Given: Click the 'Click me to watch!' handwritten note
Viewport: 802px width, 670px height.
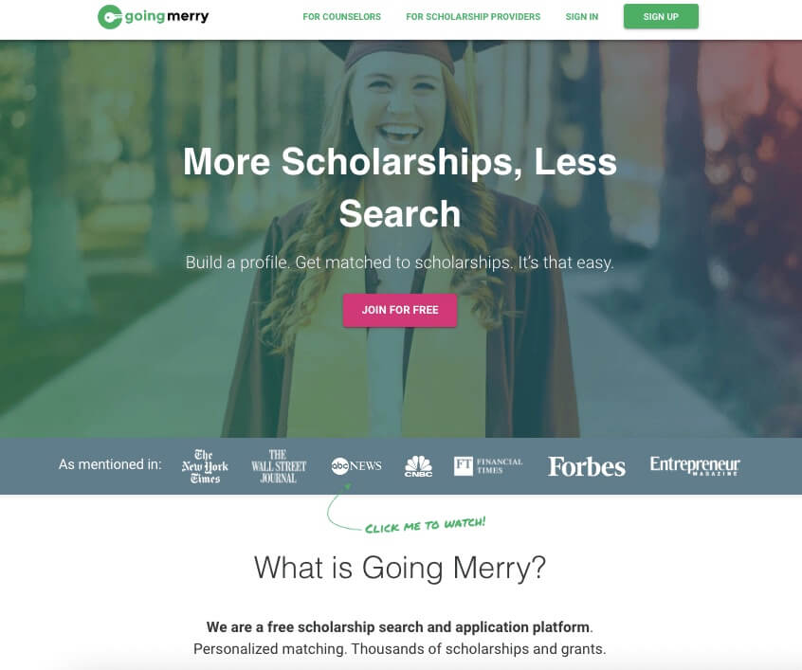Looking at the screenshot, I should coord(425,525).
